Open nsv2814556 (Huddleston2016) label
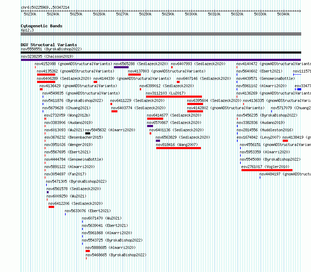 point(265,130)
